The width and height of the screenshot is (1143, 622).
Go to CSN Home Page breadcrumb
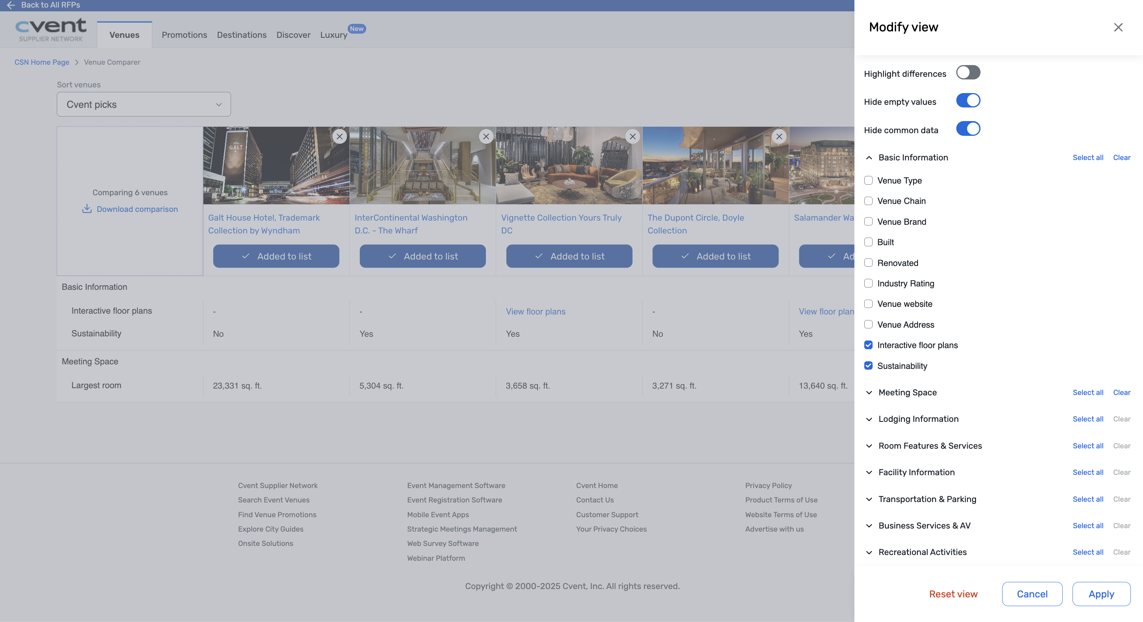pyautogui.click(x=42, y=62)
